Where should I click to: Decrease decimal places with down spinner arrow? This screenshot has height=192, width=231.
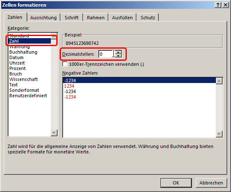tap(118, 56)
